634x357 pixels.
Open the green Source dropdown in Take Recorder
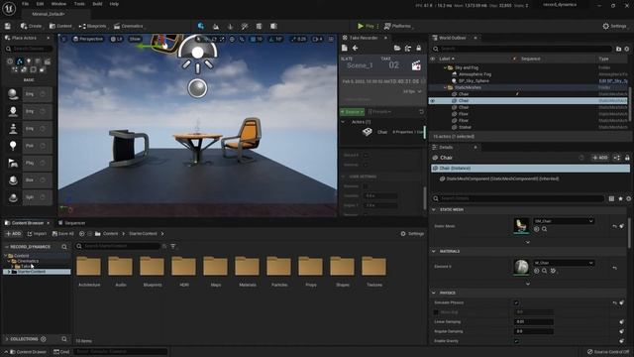pos(352,112)
